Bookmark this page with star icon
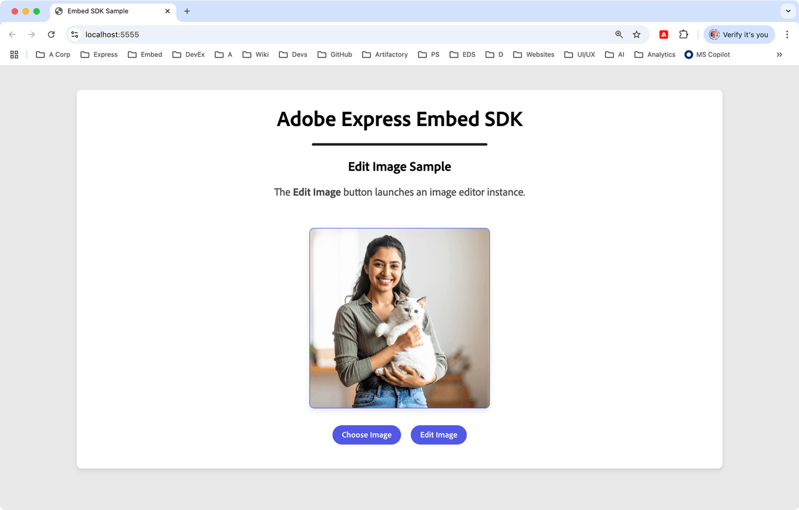Image resolution: width=799 pixels, height=510 pixels. 636,35
